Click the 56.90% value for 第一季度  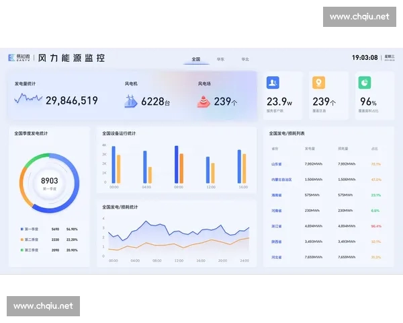(72, 229)
